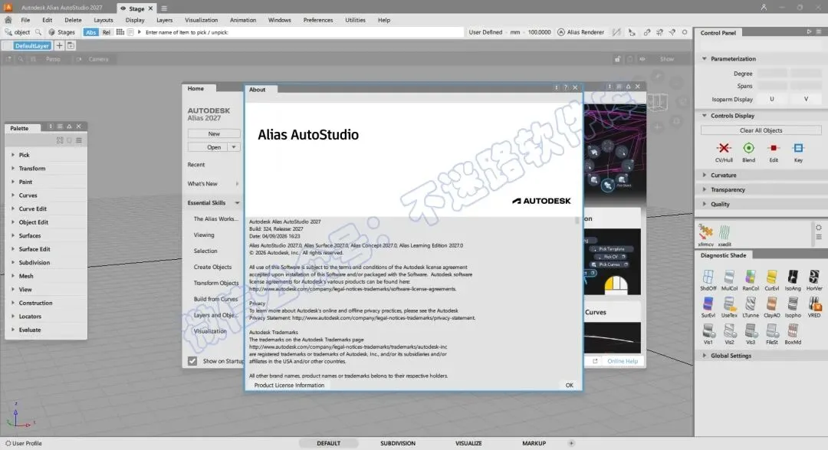828x450 pixels.
Task: Choose the CurEvl diagnostic shade icon
Action: 771,277
